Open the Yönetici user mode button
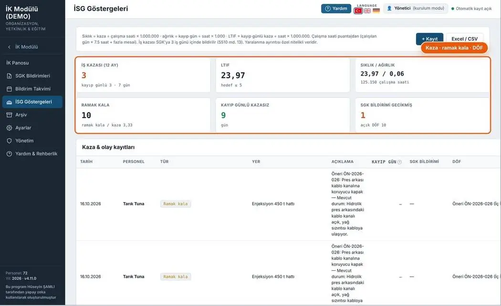Screen dimensions: 501x306 (416, 9)
